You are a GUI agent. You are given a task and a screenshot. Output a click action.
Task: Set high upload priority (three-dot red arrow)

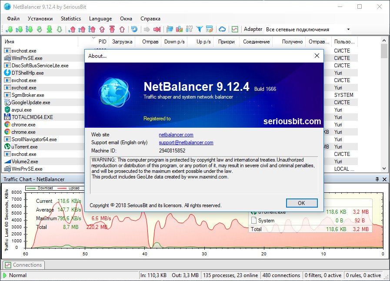pyautogui.click(x=92, y=30)
